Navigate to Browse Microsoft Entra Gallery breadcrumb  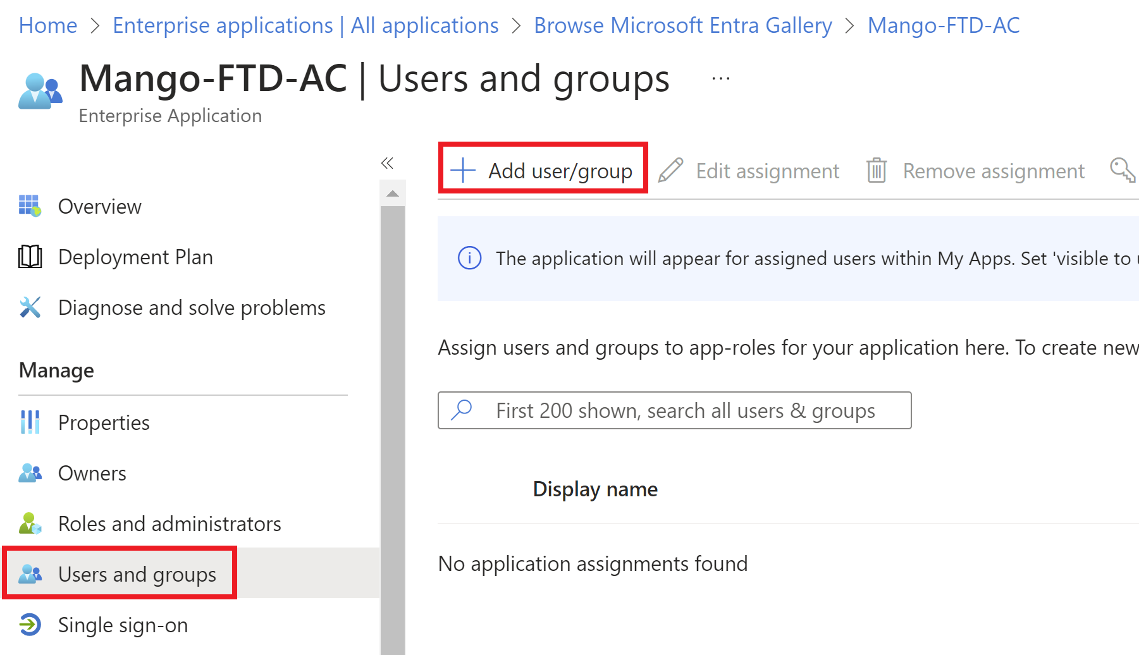[683, 25]
